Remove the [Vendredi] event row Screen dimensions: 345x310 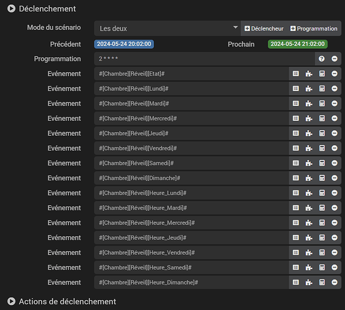click(334, 148)
